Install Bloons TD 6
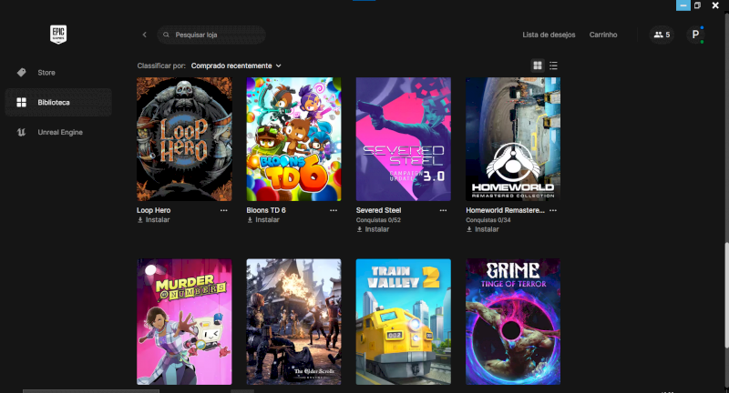This screenshot has height=393, width=729. coord(263,220)
